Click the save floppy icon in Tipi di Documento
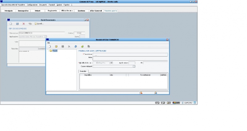The image size is (247, 131). 17,24
